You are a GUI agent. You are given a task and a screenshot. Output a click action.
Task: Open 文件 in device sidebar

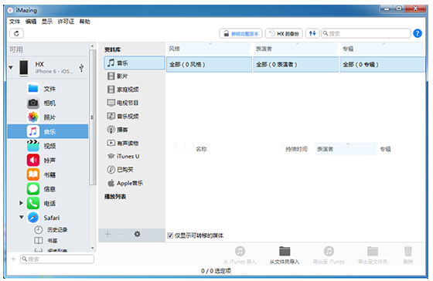(48, 89)
